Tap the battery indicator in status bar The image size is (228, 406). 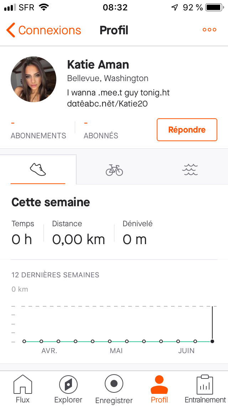point(214,7)
